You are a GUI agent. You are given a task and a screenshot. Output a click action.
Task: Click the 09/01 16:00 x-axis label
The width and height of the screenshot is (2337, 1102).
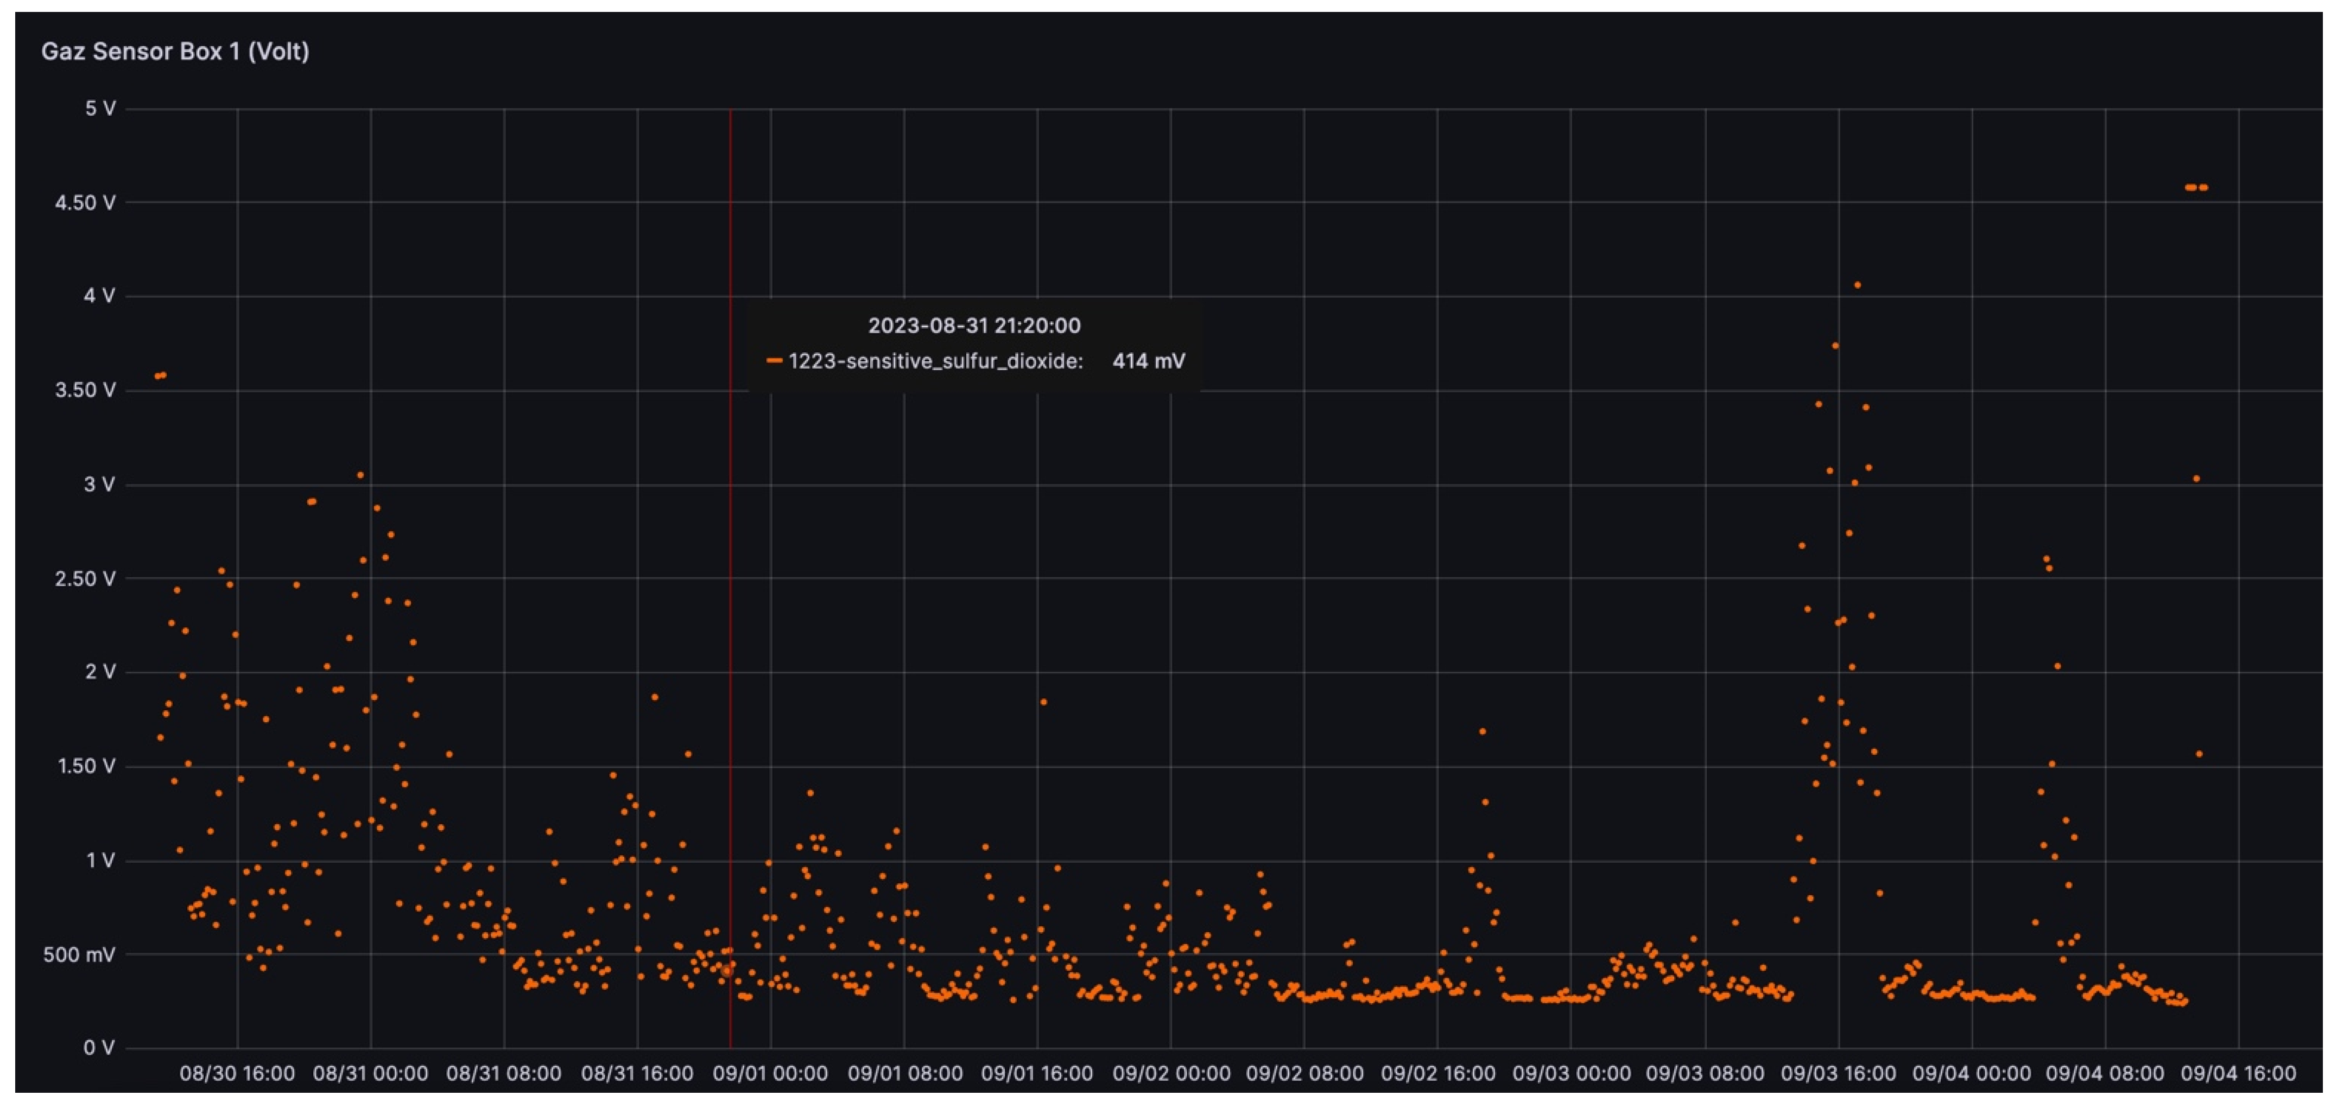click(x=1037, y=1074)
